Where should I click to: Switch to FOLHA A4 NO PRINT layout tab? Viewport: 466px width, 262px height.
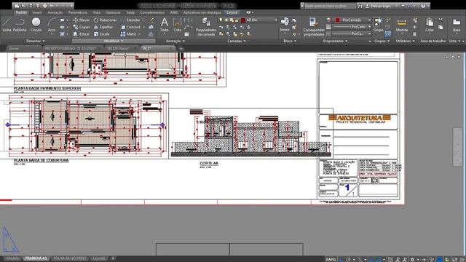click(x=70, y=258)
